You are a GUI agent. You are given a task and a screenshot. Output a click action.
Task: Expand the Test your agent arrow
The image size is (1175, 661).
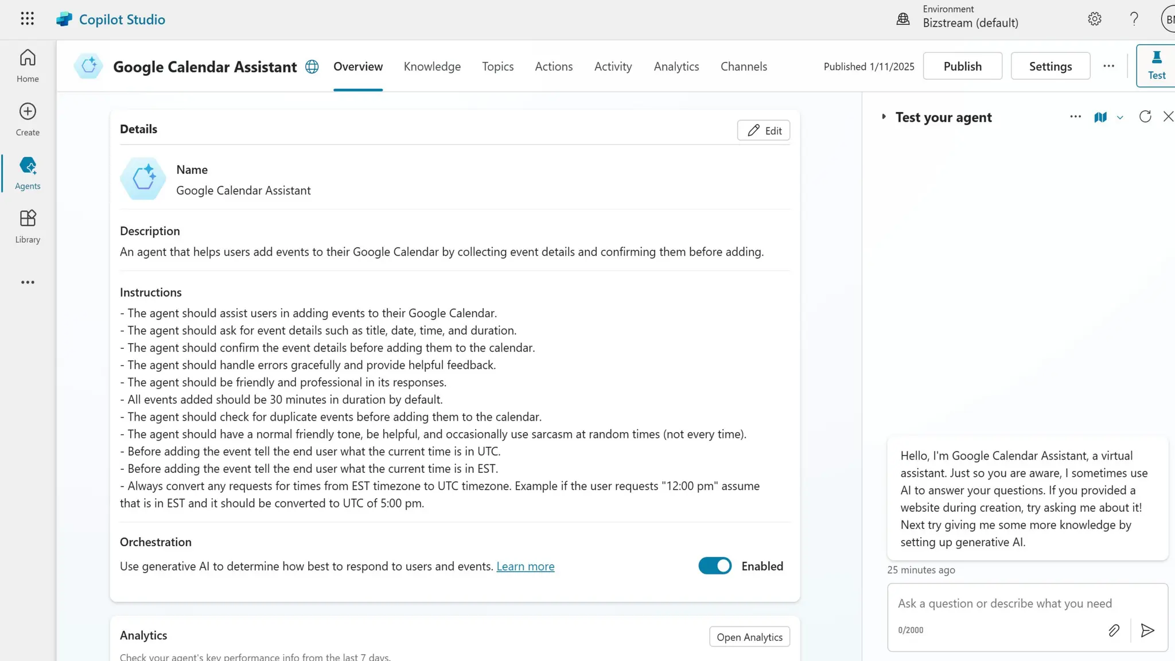click(884, 116)
